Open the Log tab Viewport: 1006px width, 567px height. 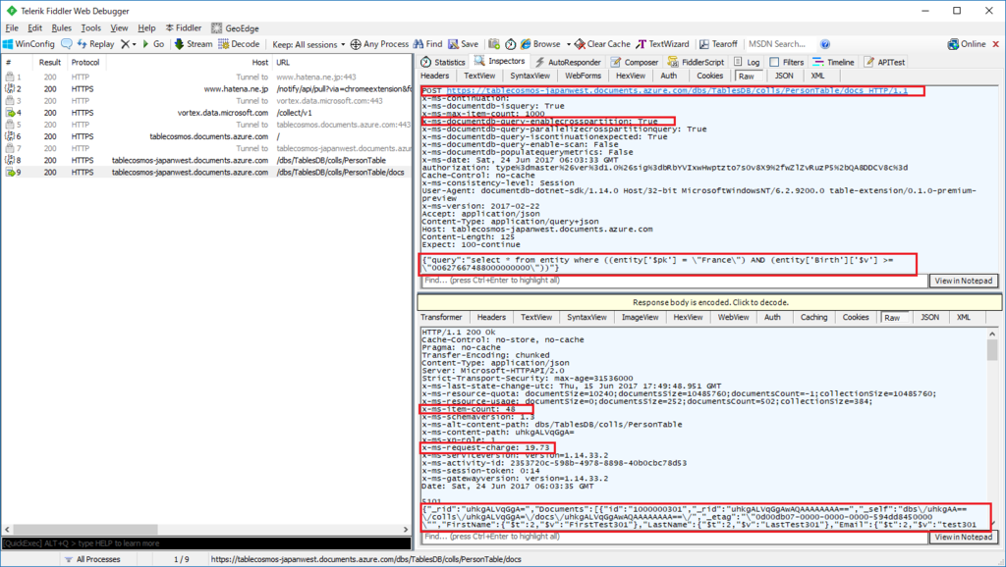point(747,62)
